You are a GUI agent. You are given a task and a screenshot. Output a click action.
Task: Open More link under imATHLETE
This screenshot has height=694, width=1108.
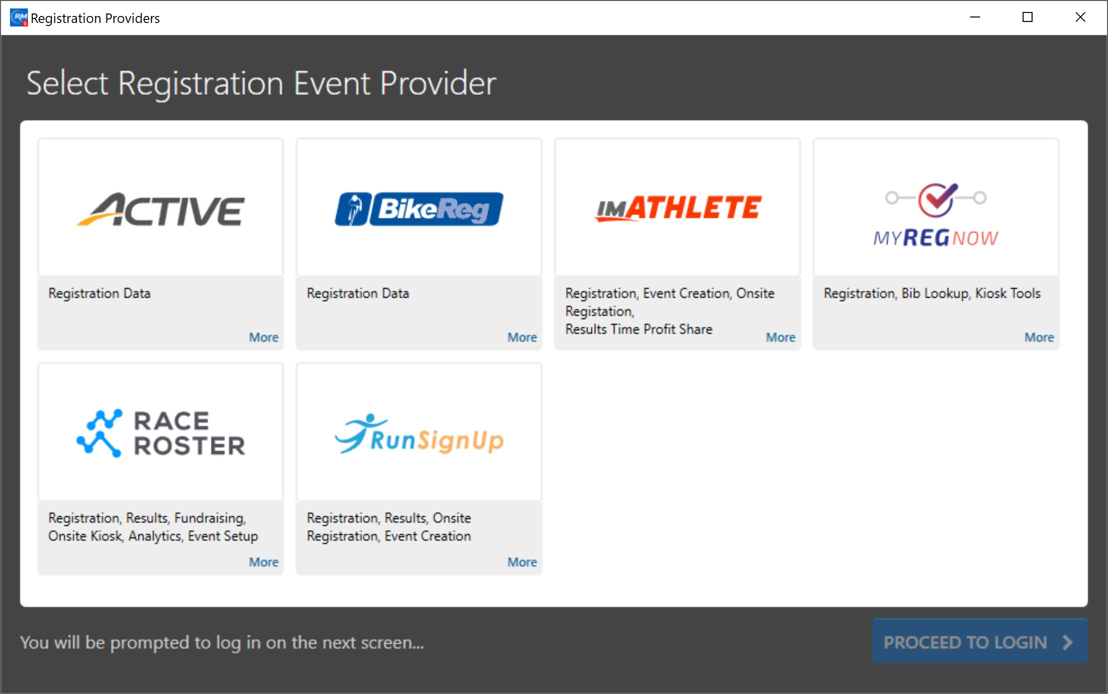(x=781, y=338)
